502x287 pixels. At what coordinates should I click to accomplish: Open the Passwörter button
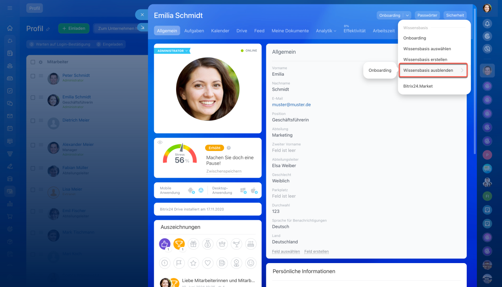point(427,15)
